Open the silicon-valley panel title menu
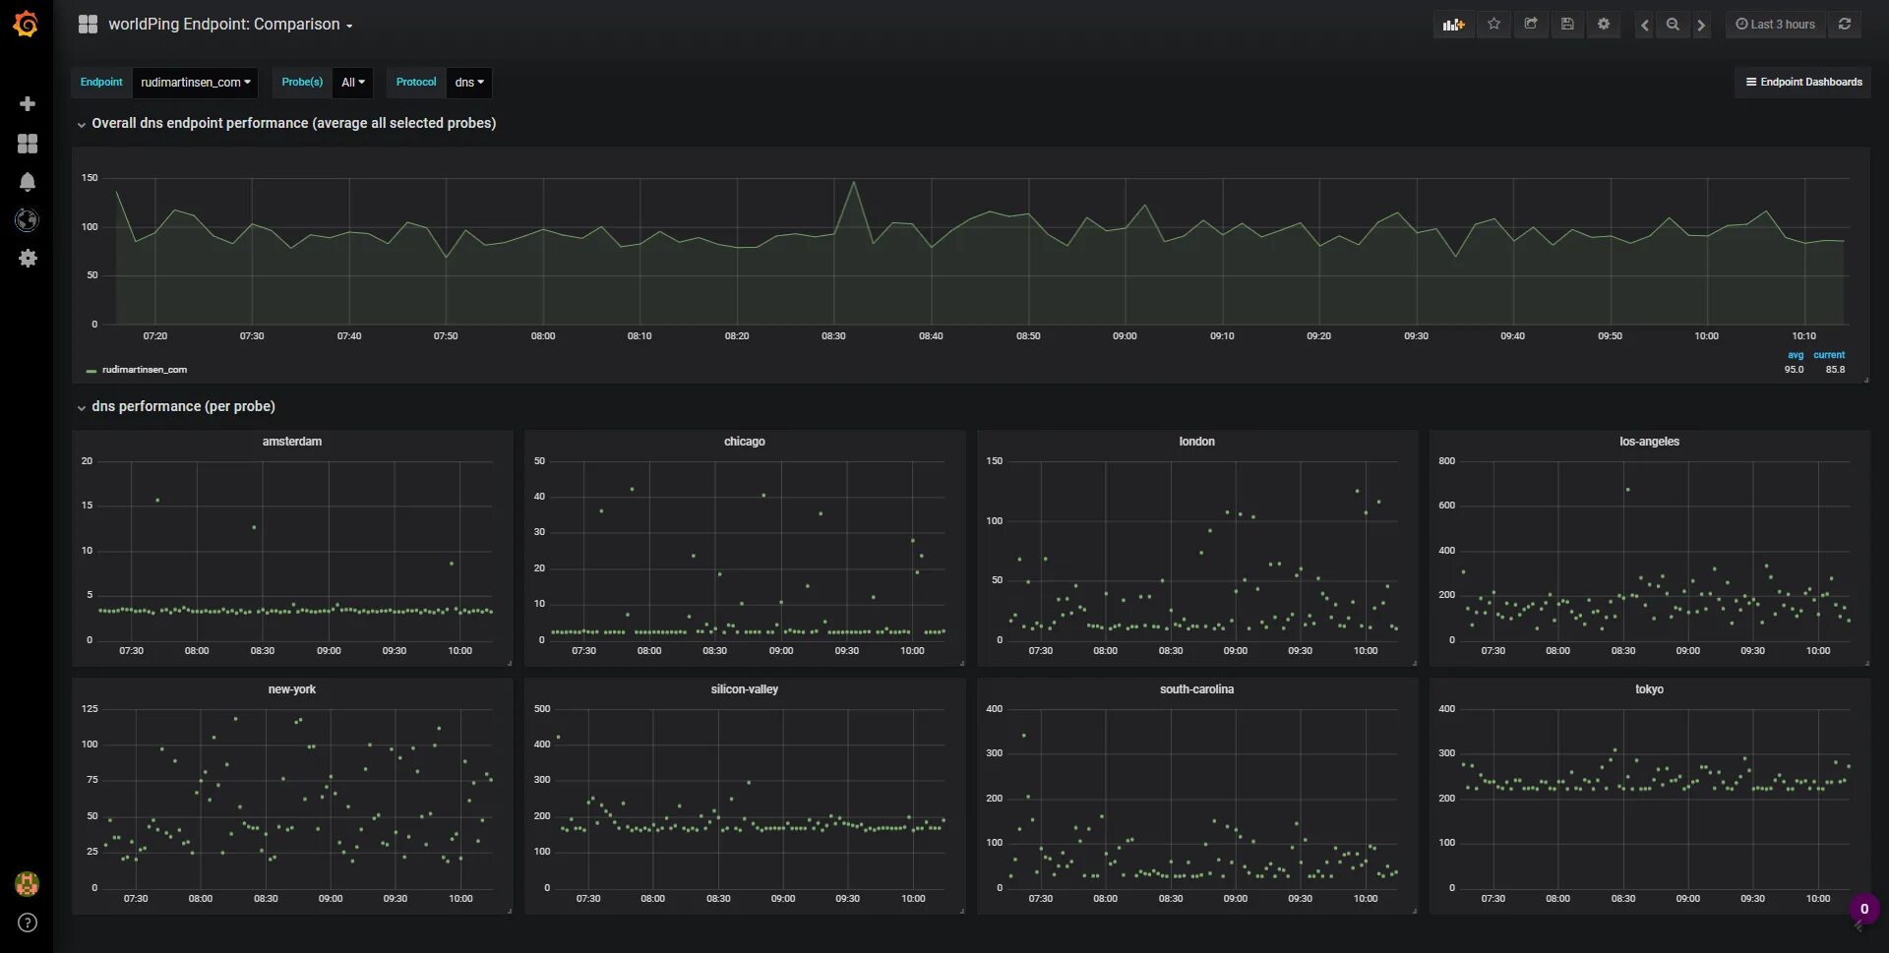 745,689
